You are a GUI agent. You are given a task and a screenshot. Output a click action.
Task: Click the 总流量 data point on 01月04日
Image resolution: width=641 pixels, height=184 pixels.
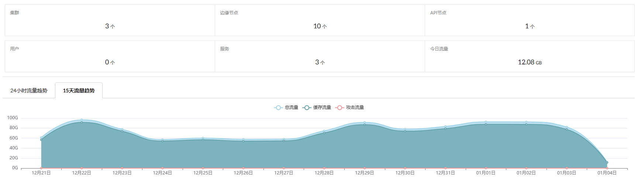607,162
